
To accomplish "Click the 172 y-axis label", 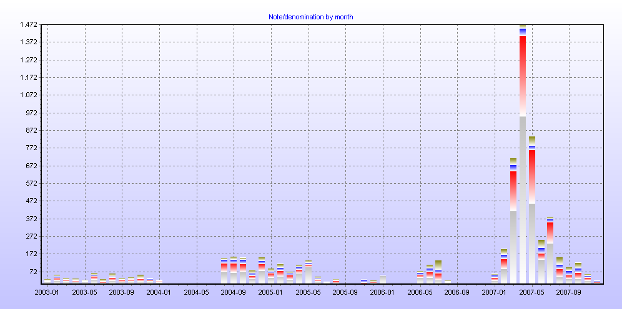I will 32,254.
